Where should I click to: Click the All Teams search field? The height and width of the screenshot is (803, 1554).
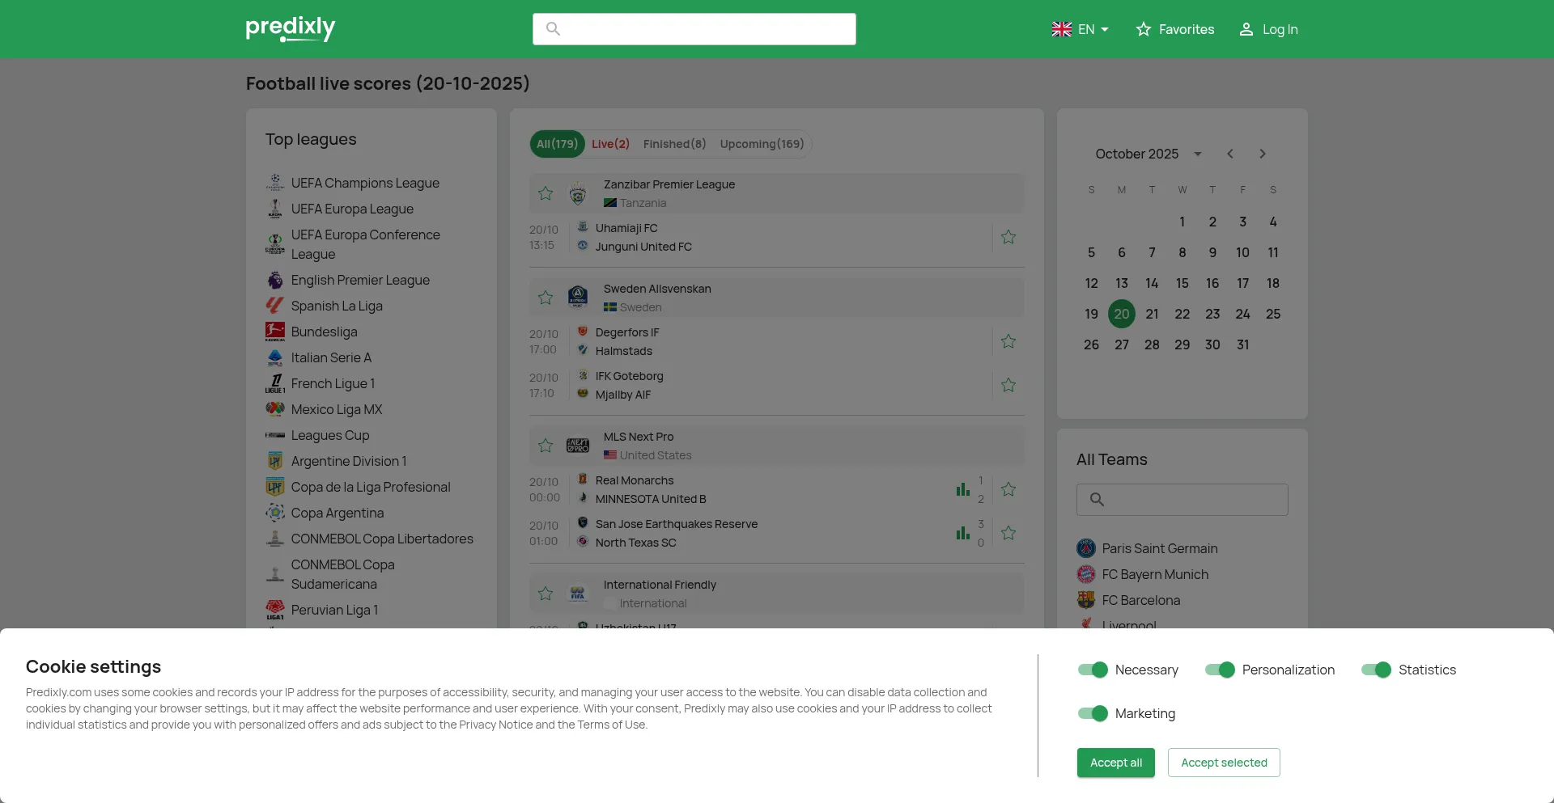[1182, 500]
